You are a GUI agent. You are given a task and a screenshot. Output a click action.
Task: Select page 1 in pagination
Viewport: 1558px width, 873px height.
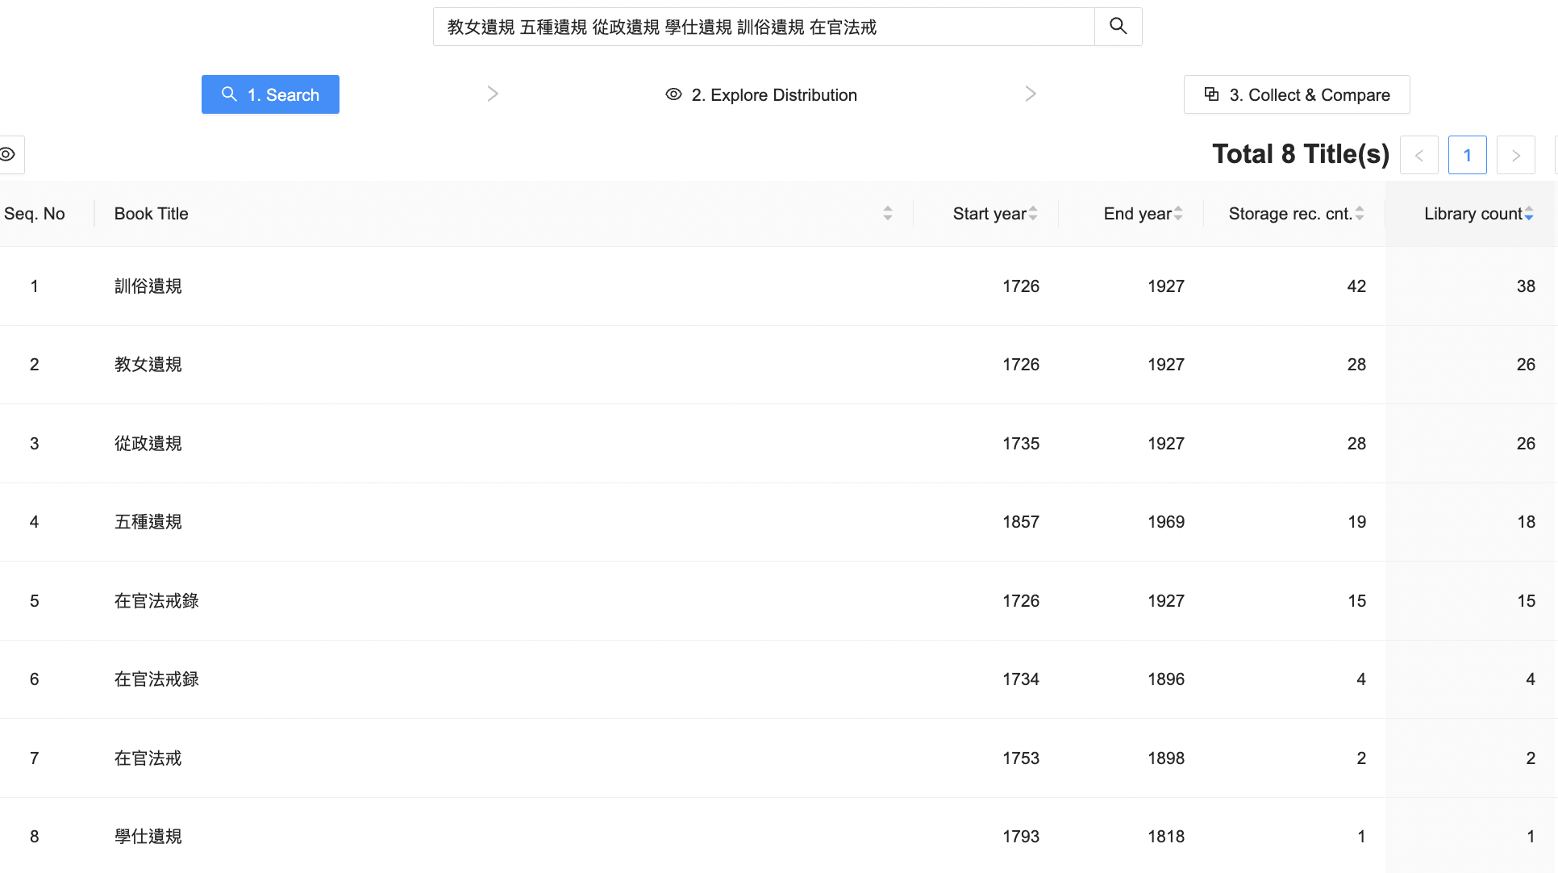tap(1467, 155)
